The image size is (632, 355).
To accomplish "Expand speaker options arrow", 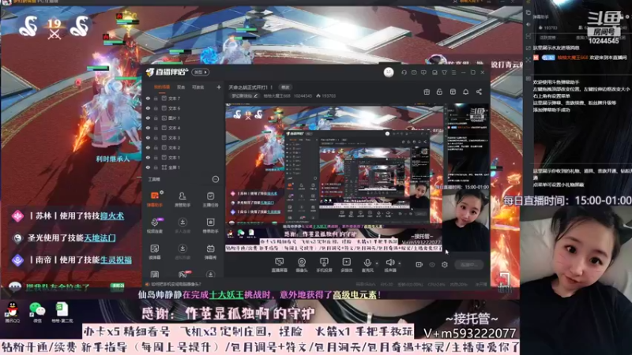I will tap(400, 263).
